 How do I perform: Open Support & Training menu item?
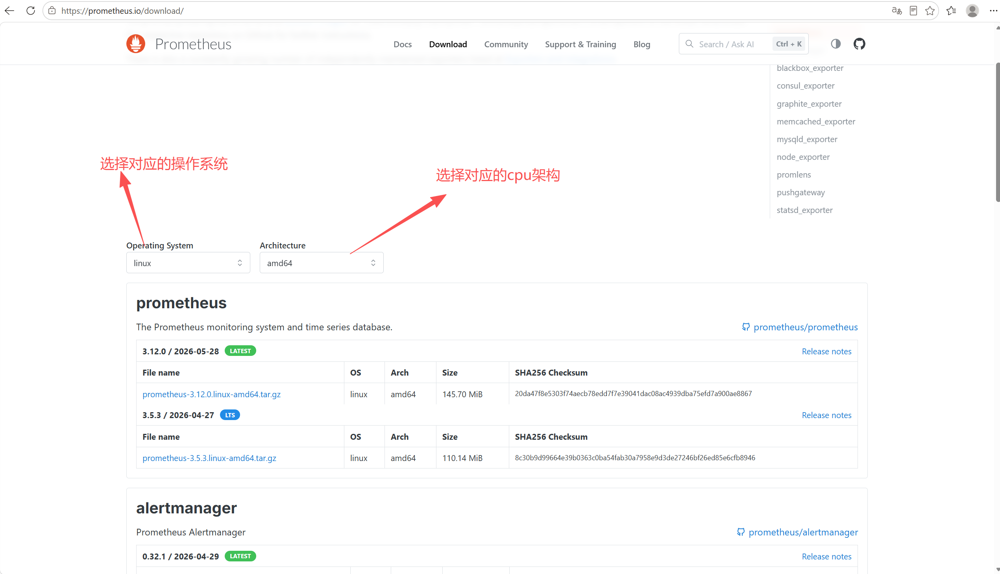[x=580, y=44]
